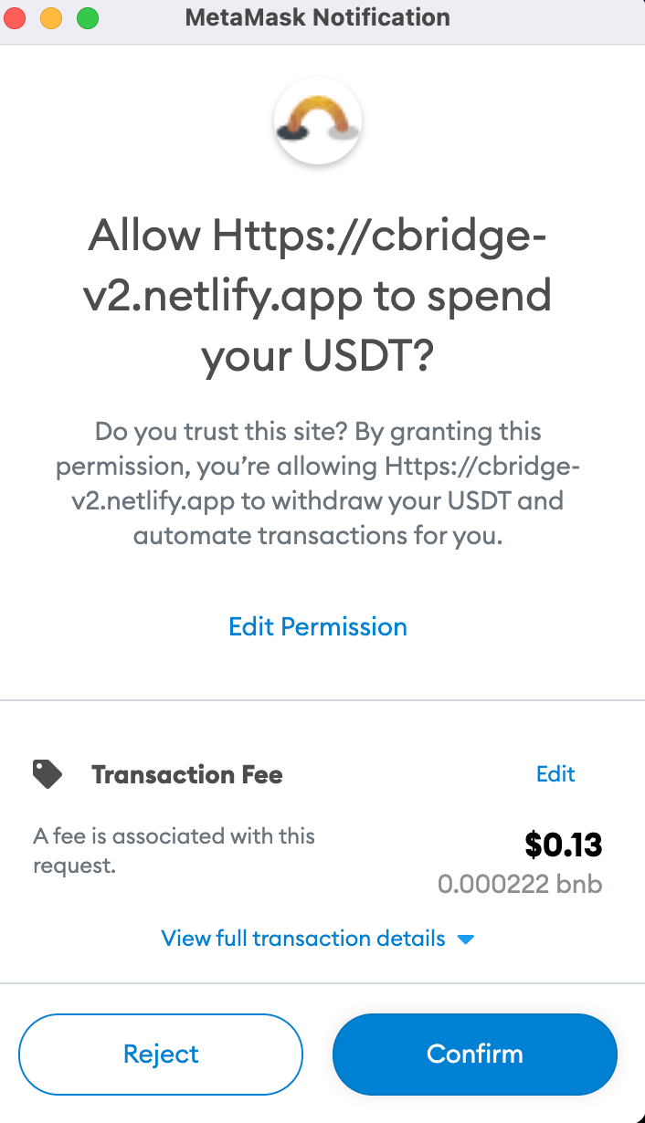This screenshot has height=1123, width=645.
Task: Confirm the USDT spending approval
Action: [474, 1054]
